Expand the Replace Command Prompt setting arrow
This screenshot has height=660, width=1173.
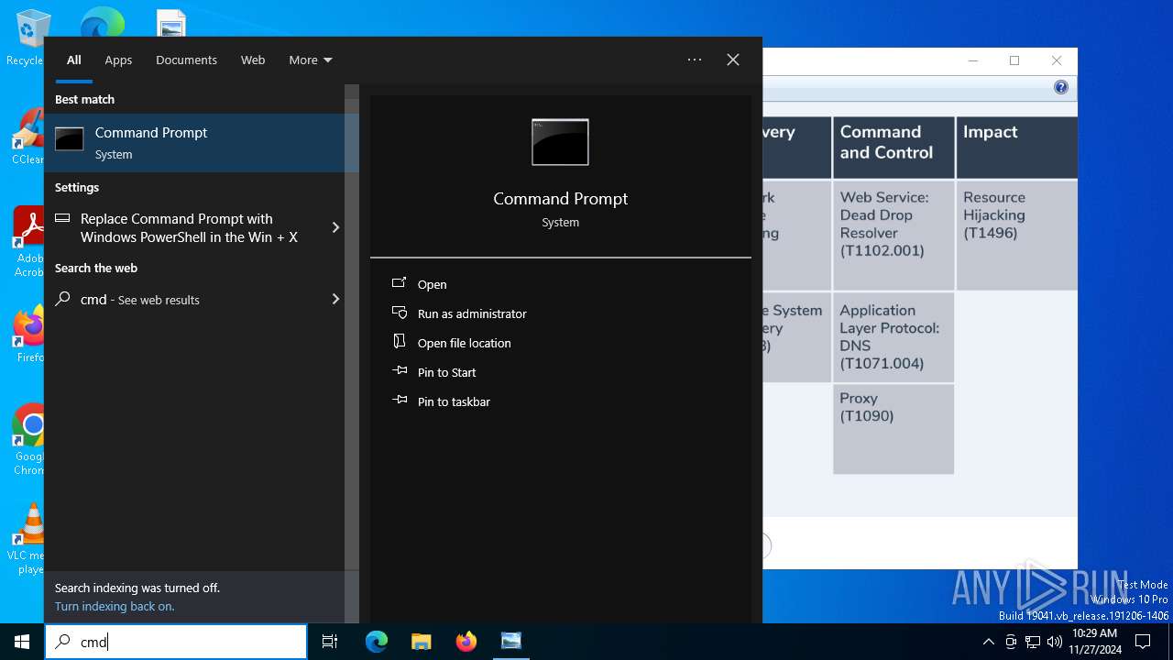point(335,227)
